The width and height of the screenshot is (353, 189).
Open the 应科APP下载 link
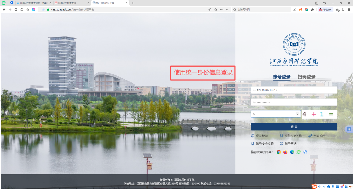pyautogui.click(x=291, y=136)
